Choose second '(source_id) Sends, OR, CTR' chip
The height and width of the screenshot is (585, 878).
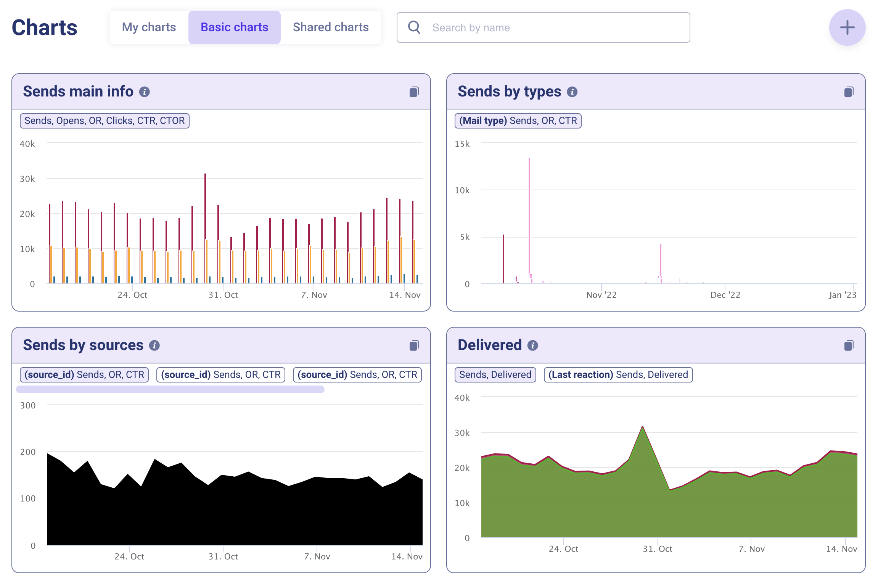coord(220,374)
